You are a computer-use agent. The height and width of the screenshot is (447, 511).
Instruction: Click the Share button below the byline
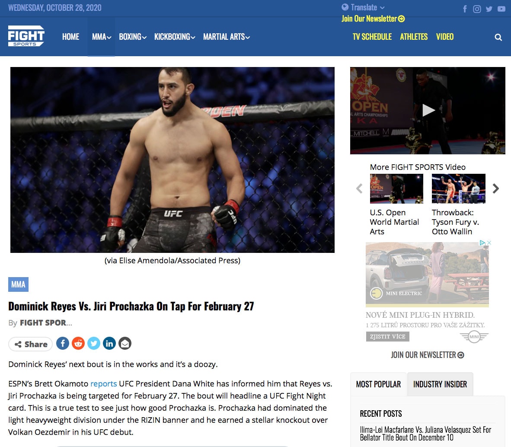[x=31, y=344]
